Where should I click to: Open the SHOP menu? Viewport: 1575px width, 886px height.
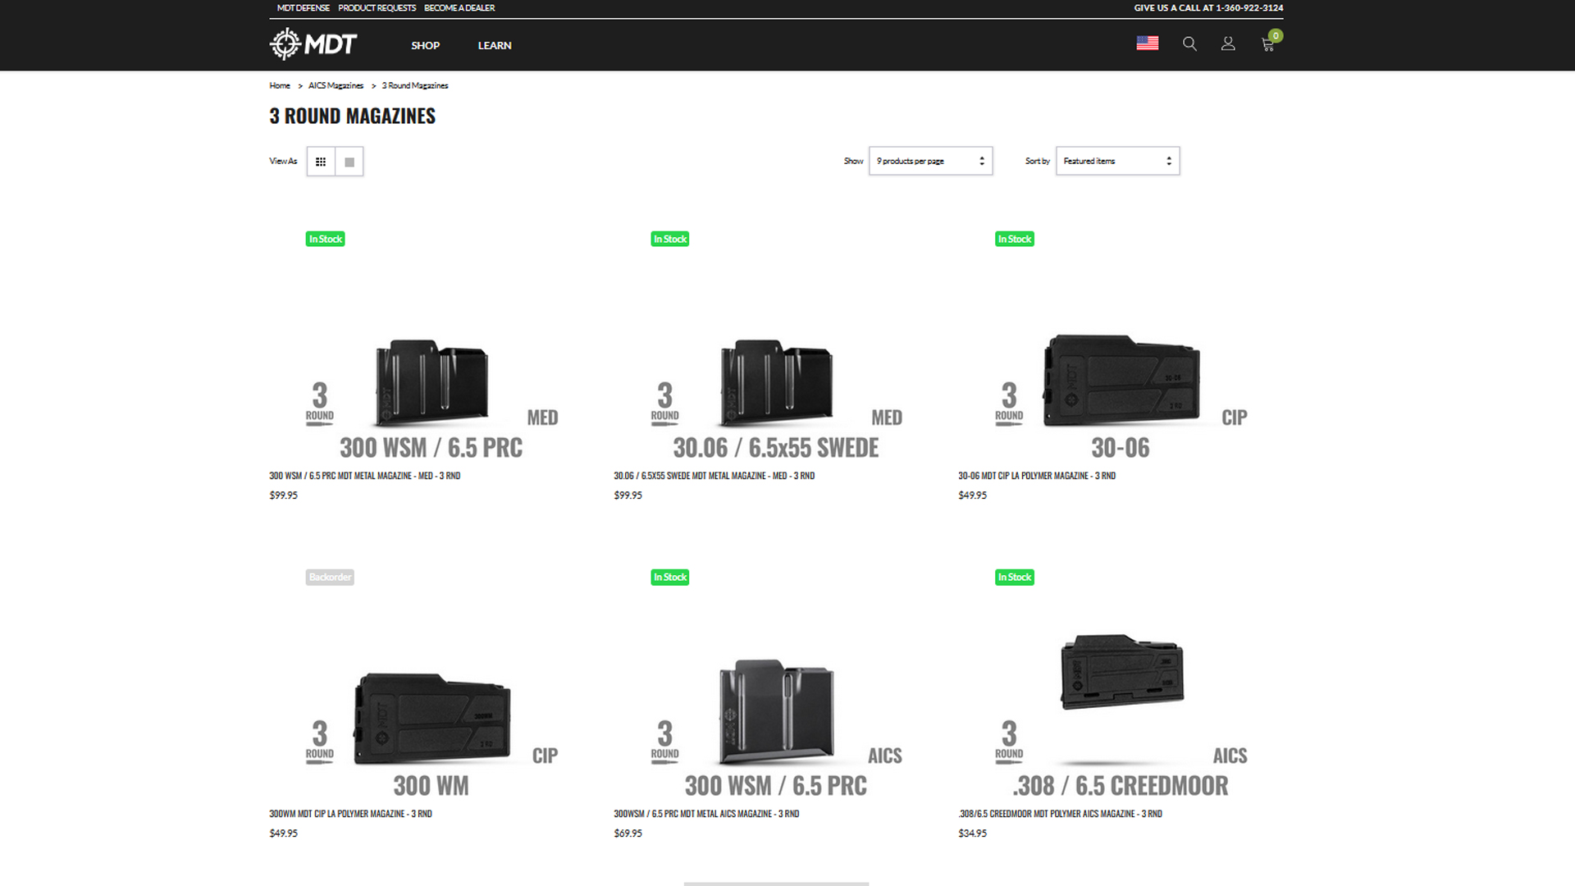coord(425,45)
